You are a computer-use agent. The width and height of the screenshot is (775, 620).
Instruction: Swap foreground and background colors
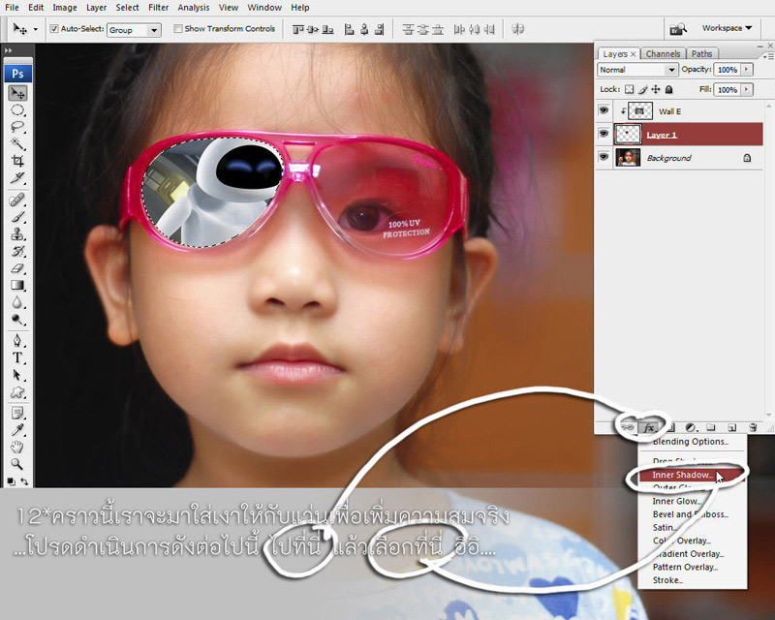pos(23,481)
